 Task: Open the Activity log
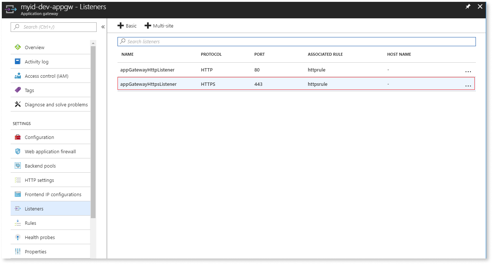click(x=36, y=61)
